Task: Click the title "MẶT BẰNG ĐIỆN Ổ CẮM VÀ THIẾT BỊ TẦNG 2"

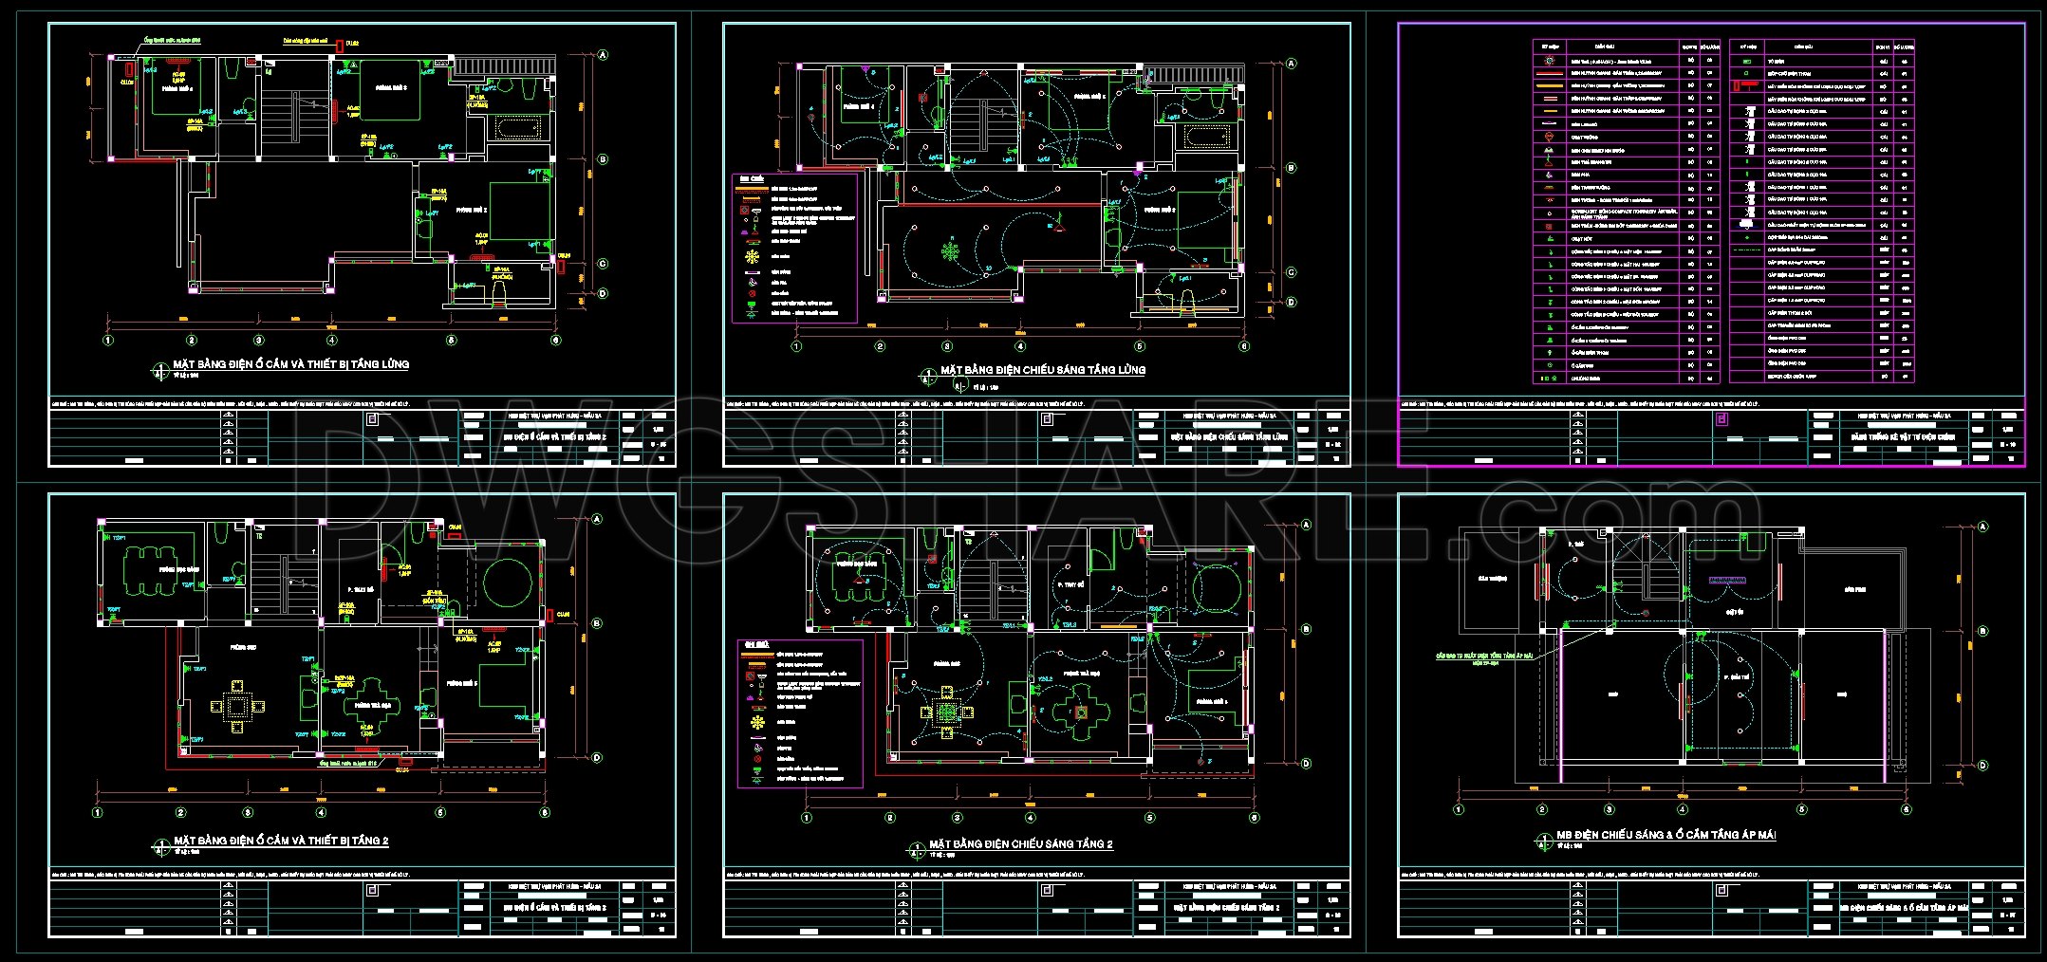Action: point(281,841)
